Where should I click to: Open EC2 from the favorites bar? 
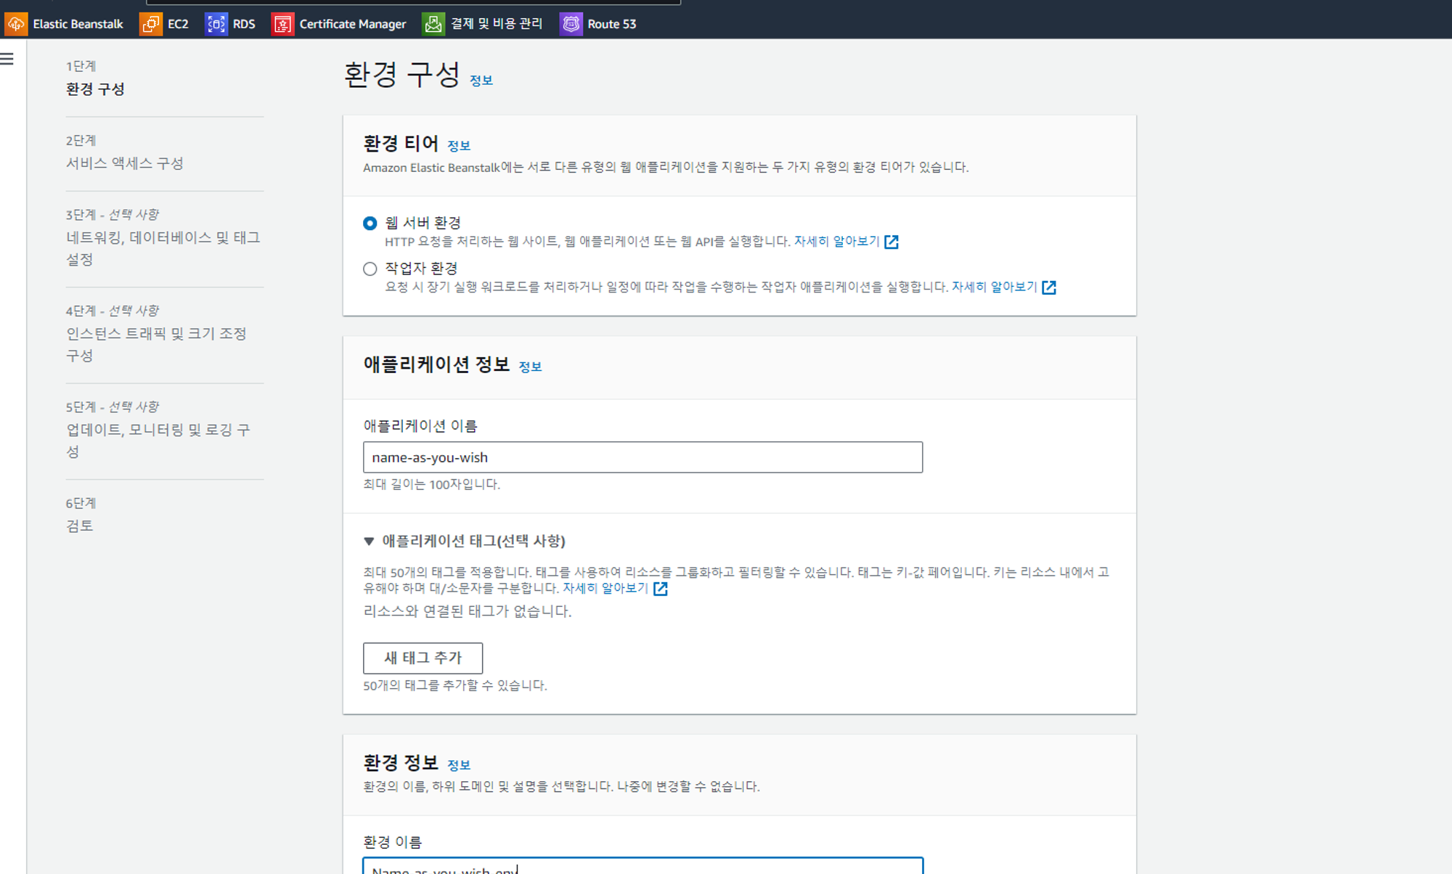point(151,24)
